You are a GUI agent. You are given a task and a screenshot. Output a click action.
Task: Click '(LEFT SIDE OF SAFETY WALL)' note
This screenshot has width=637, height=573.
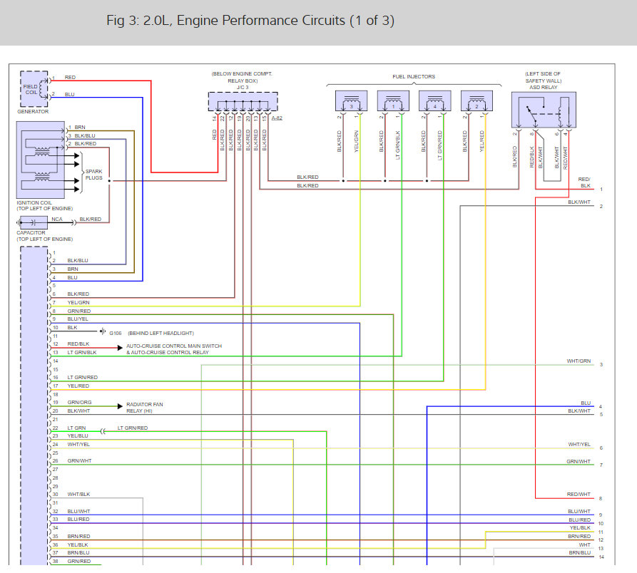pos(543,77)
